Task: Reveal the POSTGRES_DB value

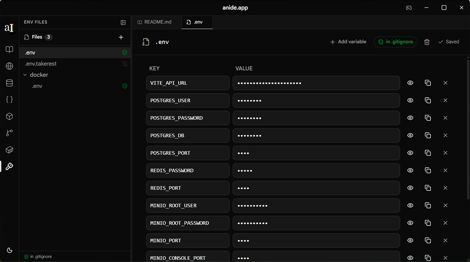Action: click(x=410, y=135)
